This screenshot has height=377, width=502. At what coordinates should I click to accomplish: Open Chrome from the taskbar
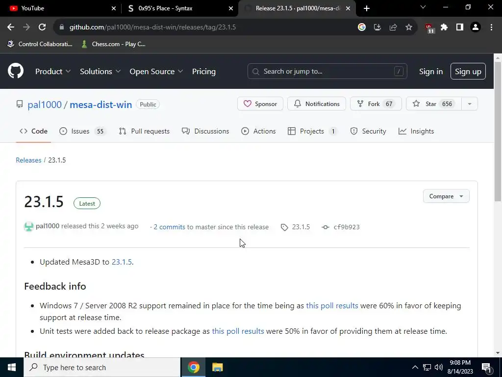coord(193,367)
